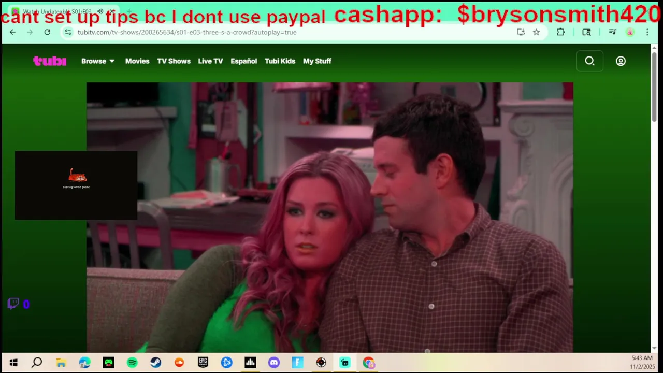
Task: Open the teal streaming app taskbar icon
Action: click(345, 363)
